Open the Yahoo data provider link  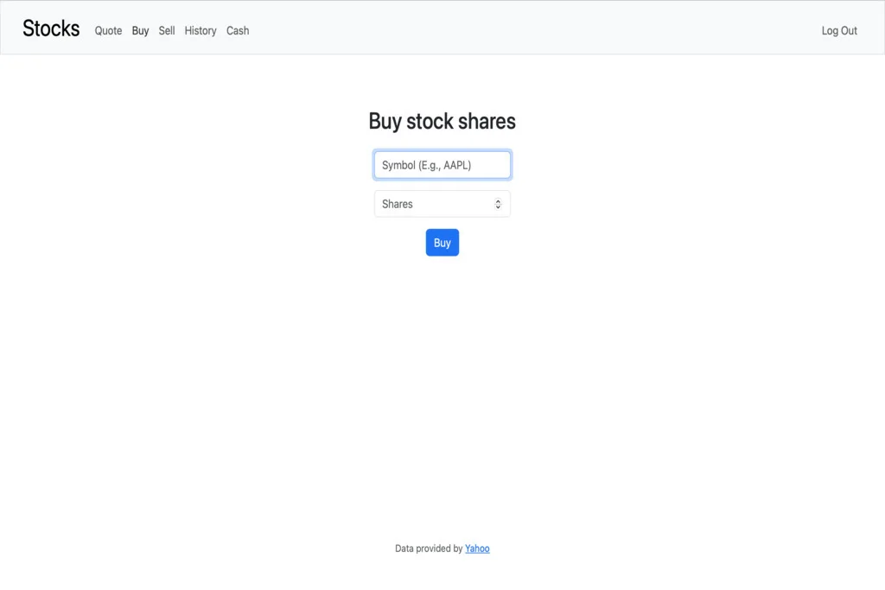pos(477,549)
